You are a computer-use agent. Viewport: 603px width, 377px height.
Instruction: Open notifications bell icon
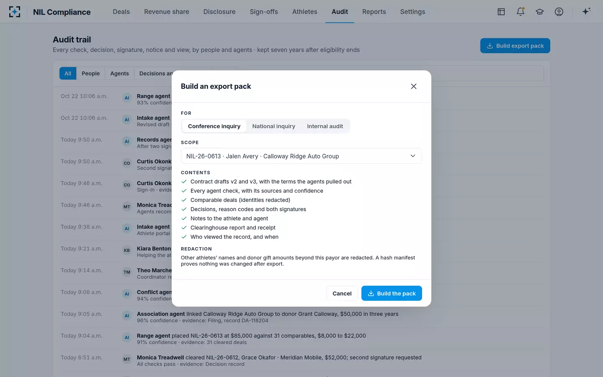pyautogui.click(x=521, y=12)
